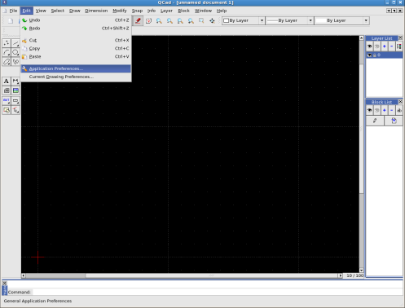Click the Command input field
Image resolution: width=405 pixels, height=308 pixels.
(x=218, y=293)
